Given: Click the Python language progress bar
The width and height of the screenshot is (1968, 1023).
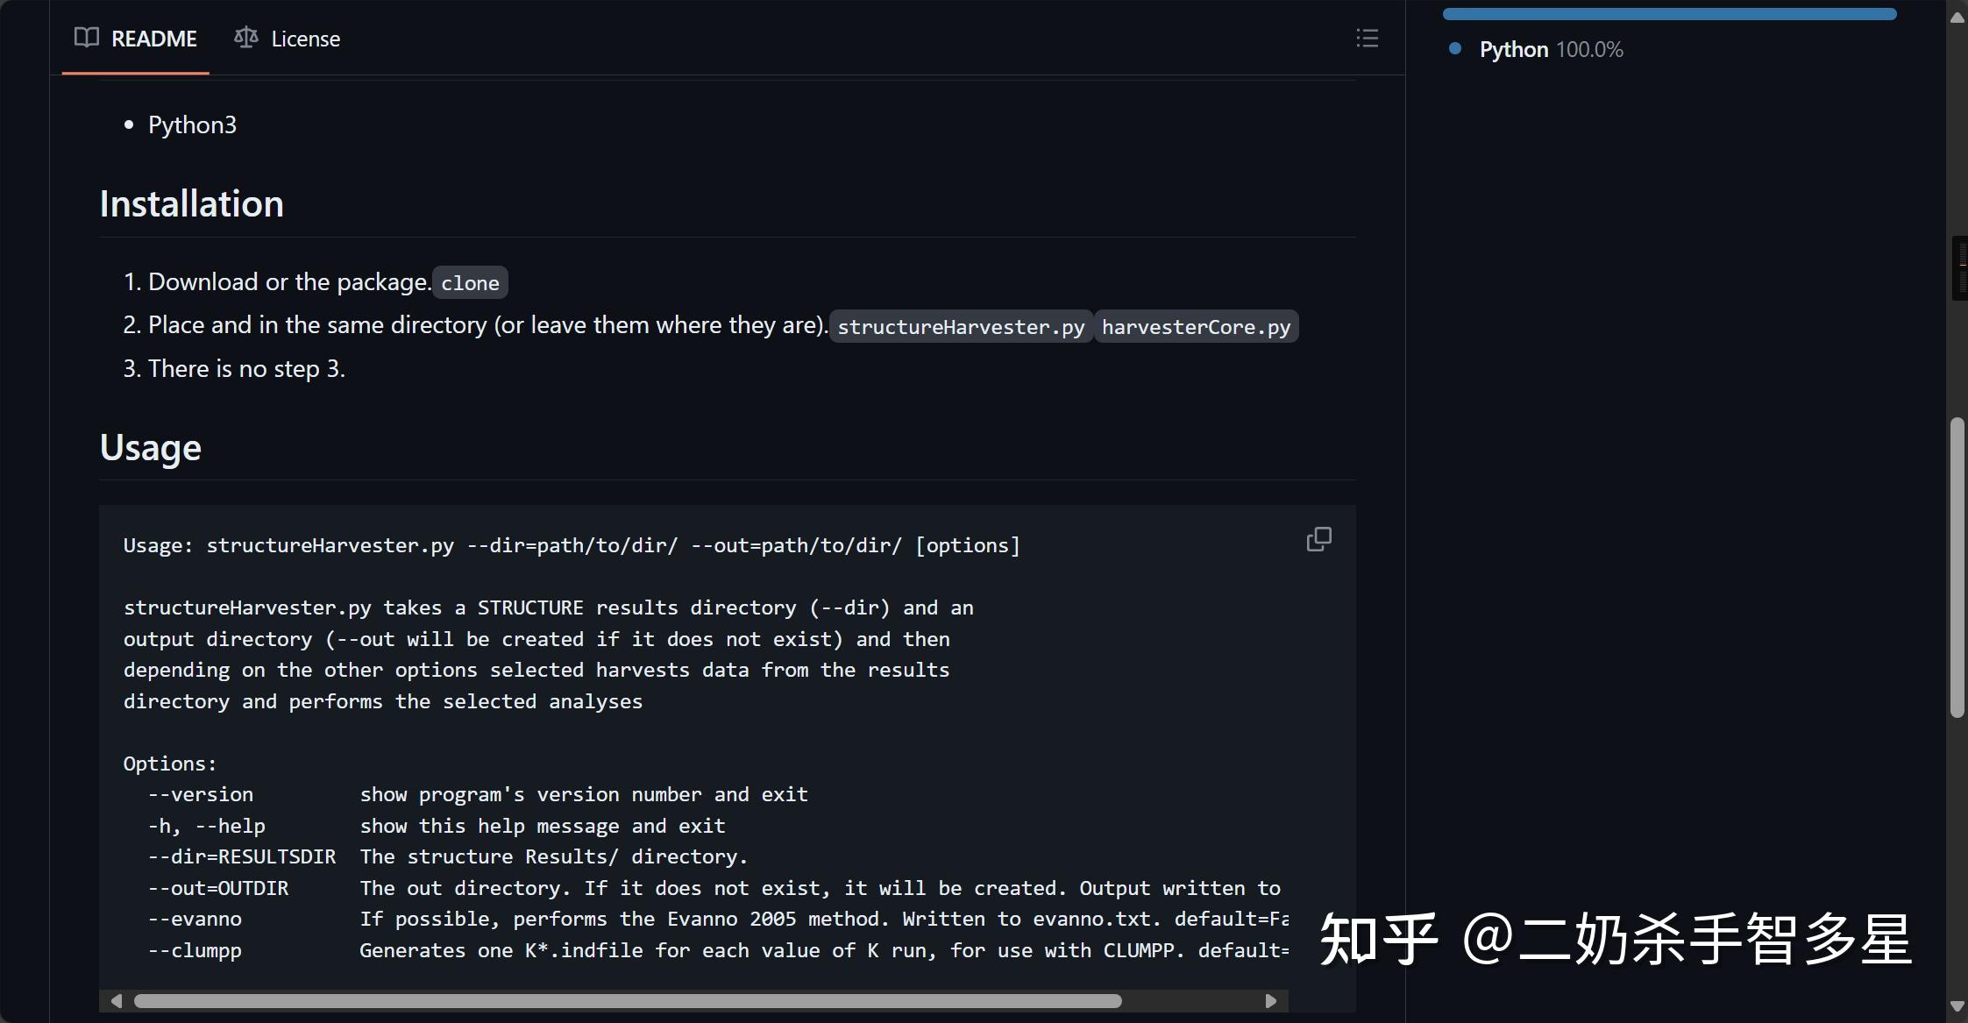Looking at the screenshot, I should (1668, 13).
